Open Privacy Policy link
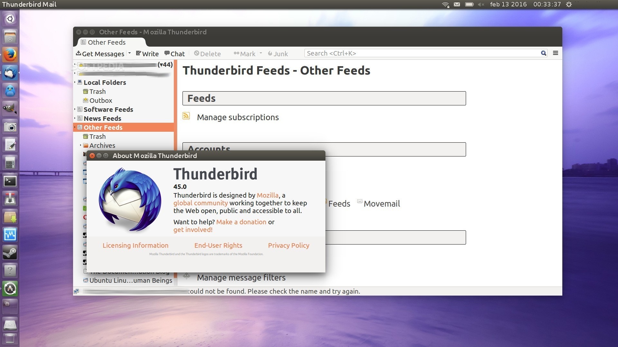Screen dimensions: 618x347 click(x=288, y=245)
